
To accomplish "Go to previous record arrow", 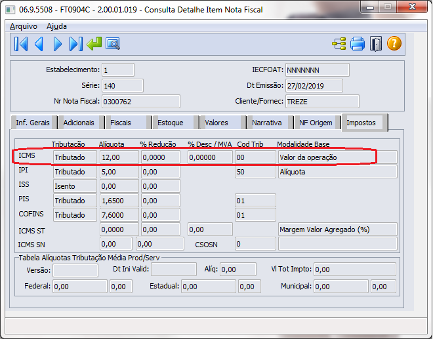I will pyautogui.click(x=39, y=44).
